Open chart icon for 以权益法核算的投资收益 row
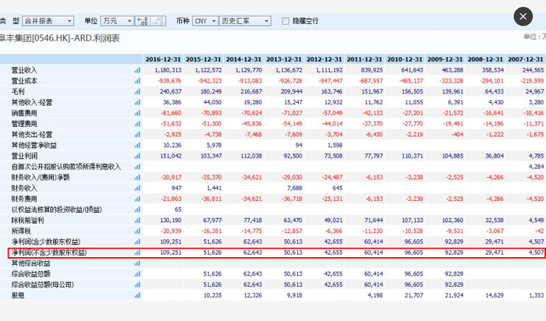Image resolution: width=546 pixels, height=321 pixels. coord(137,210)
